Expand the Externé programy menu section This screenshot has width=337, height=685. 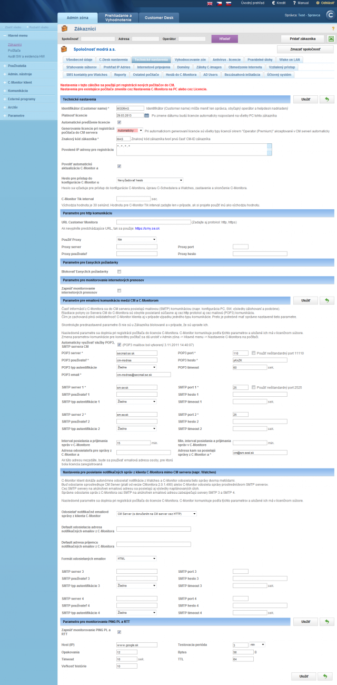click(x=28, y=99)
